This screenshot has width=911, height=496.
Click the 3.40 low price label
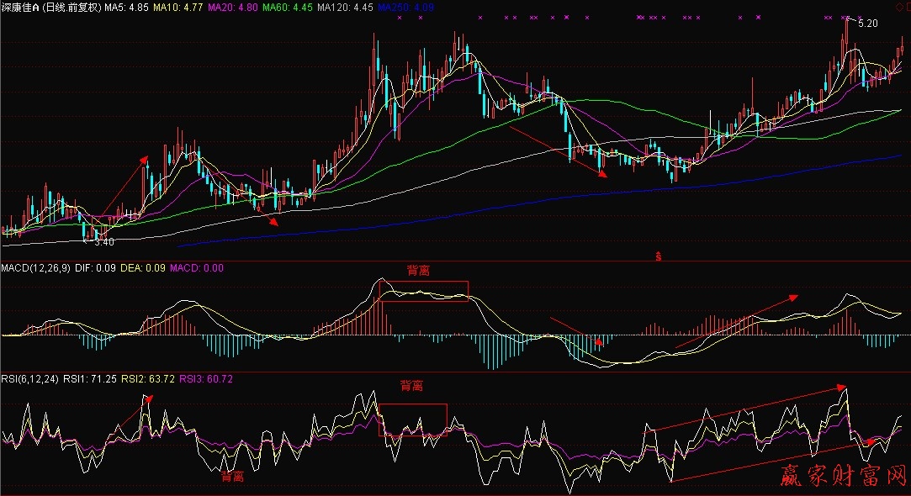(x=103, y=242)
